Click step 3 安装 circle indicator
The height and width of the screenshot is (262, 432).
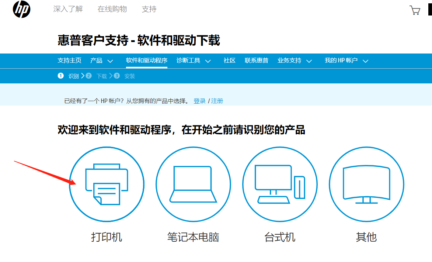coord(116,76)
